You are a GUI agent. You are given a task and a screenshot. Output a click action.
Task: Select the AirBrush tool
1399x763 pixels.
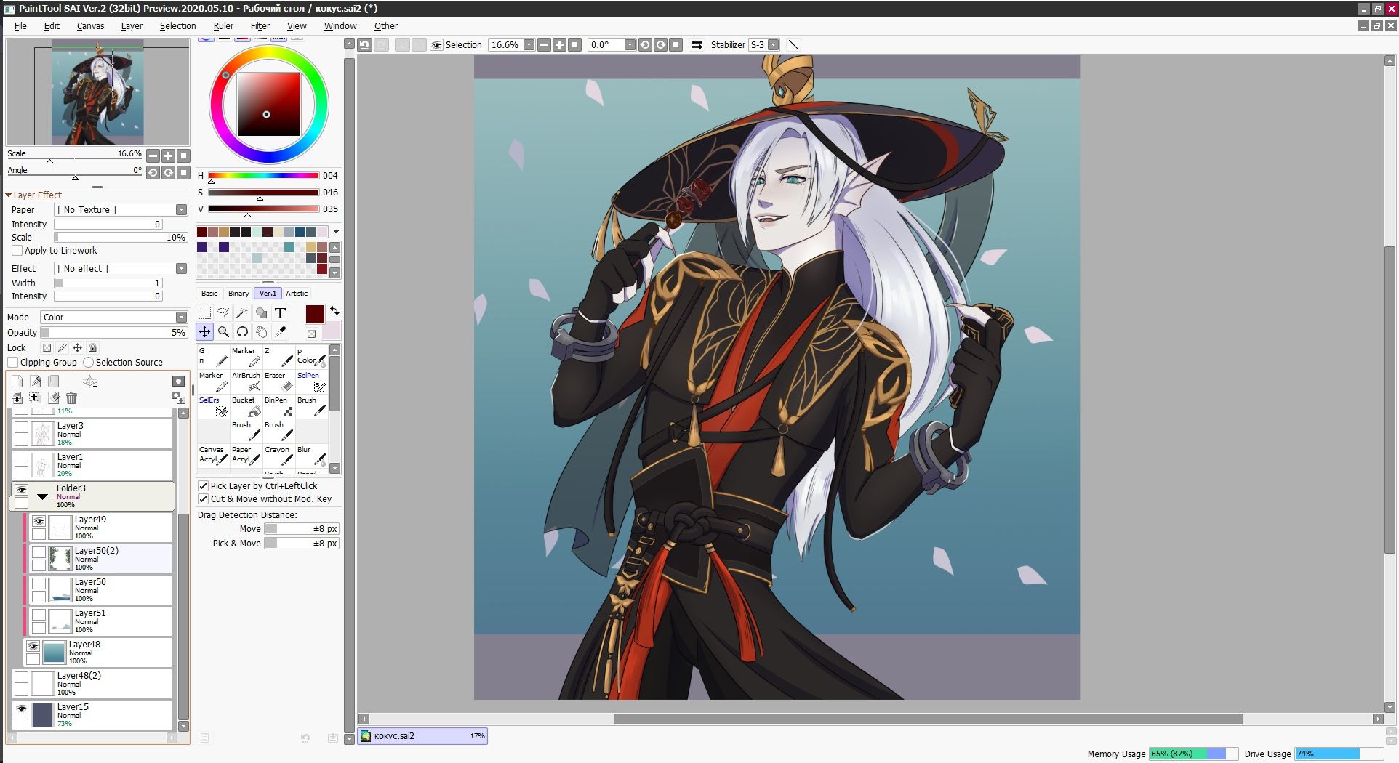click(x=246, y=381)
